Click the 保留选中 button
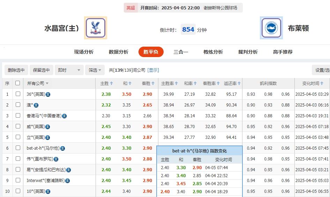 coord(42,70)
